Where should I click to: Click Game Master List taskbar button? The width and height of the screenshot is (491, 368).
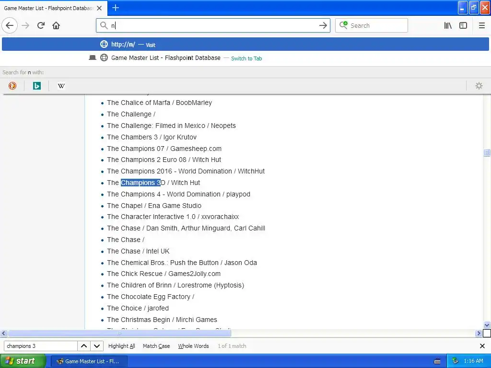coord(89,361)
